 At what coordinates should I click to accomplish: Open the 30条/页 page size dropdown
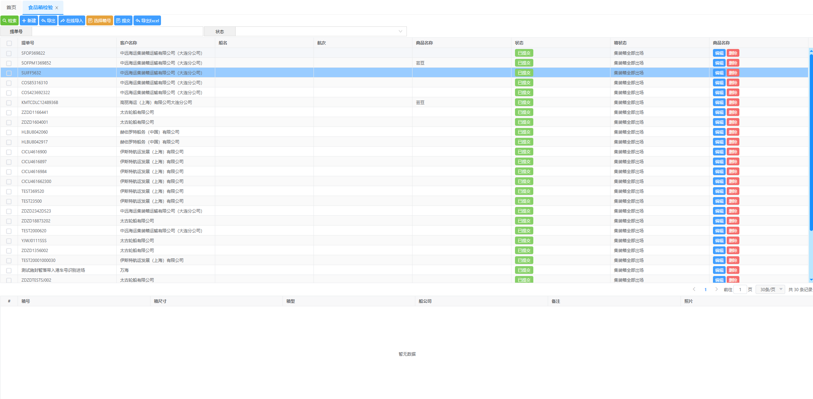pyautogui.click(x=770, y=289)
